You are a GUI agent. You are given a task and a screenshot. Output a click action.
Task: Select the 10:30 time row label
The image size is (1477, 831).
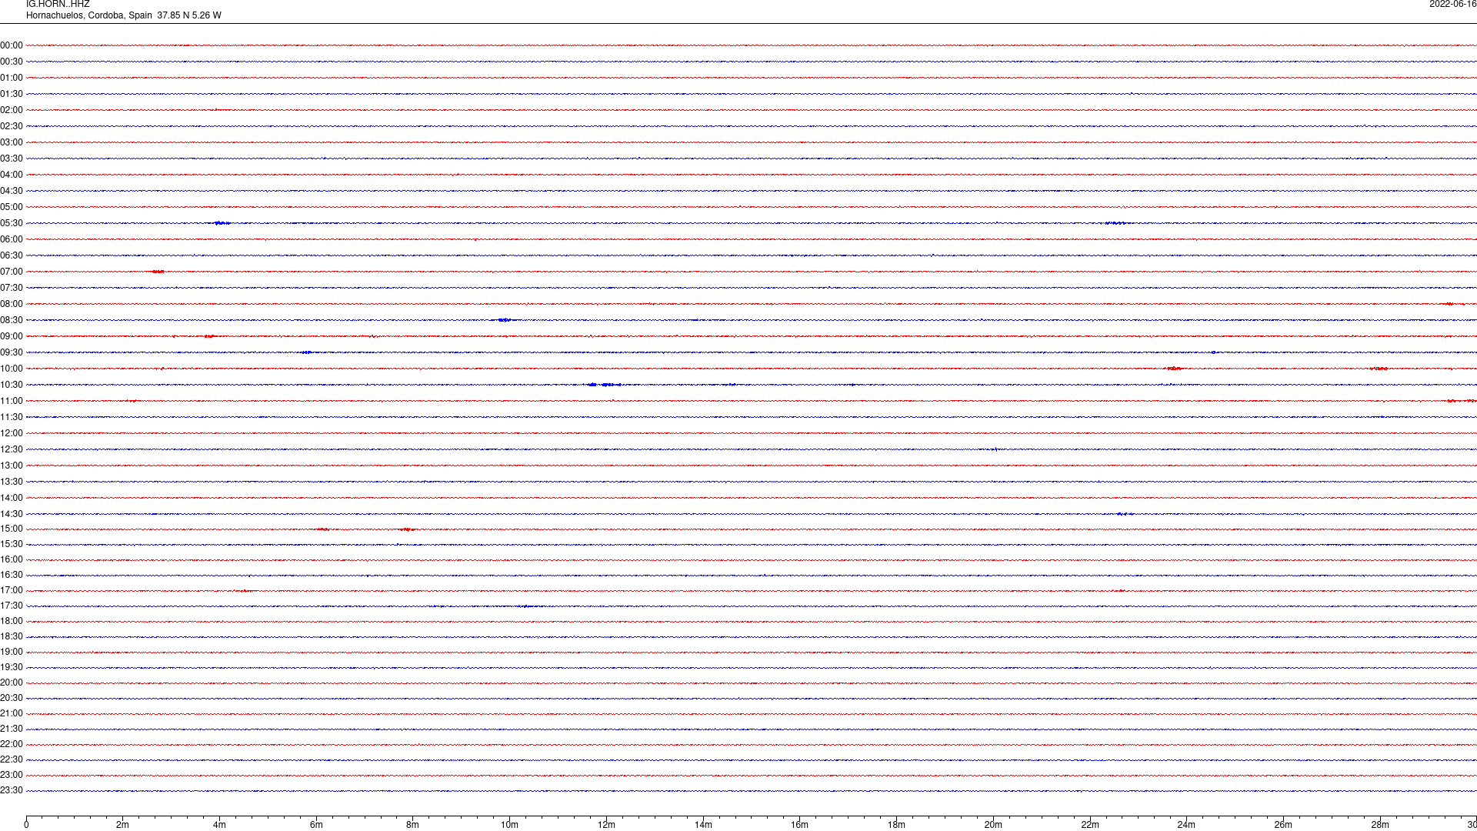12,385
